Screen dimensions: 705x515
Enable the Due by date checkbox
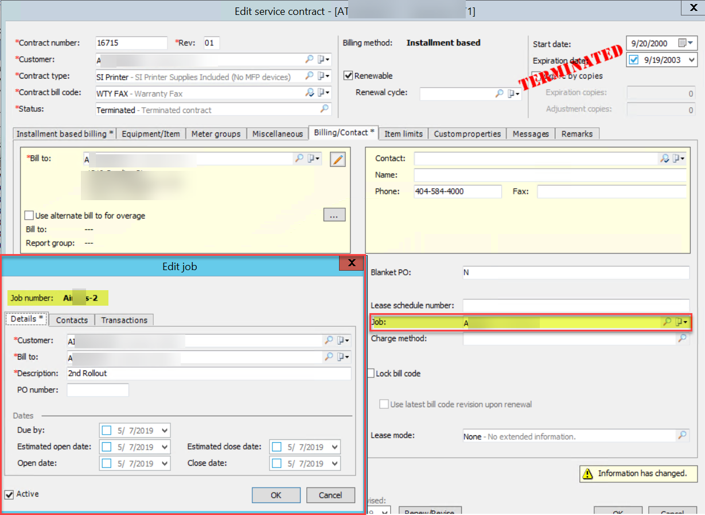click(x=106, y=430)
